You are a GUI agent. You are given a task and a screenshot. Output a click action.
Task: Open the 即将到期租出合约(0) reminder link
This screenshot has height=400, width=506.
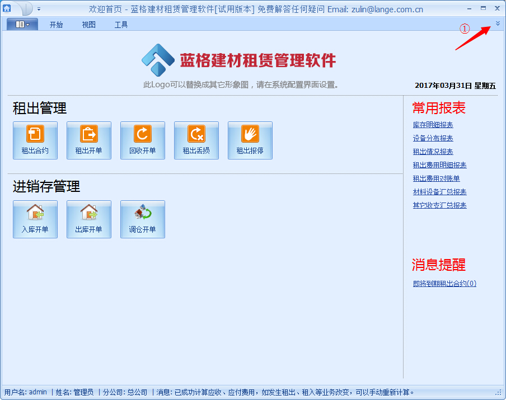(x=444, y=284)
